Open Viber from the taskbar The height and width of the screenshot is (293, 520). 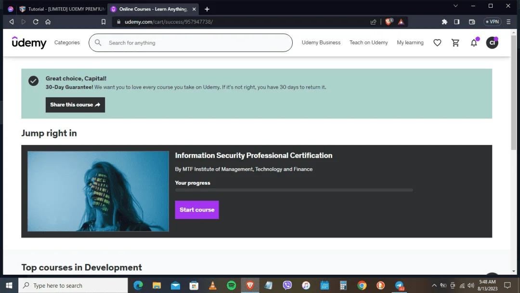(x=287, y=285)
